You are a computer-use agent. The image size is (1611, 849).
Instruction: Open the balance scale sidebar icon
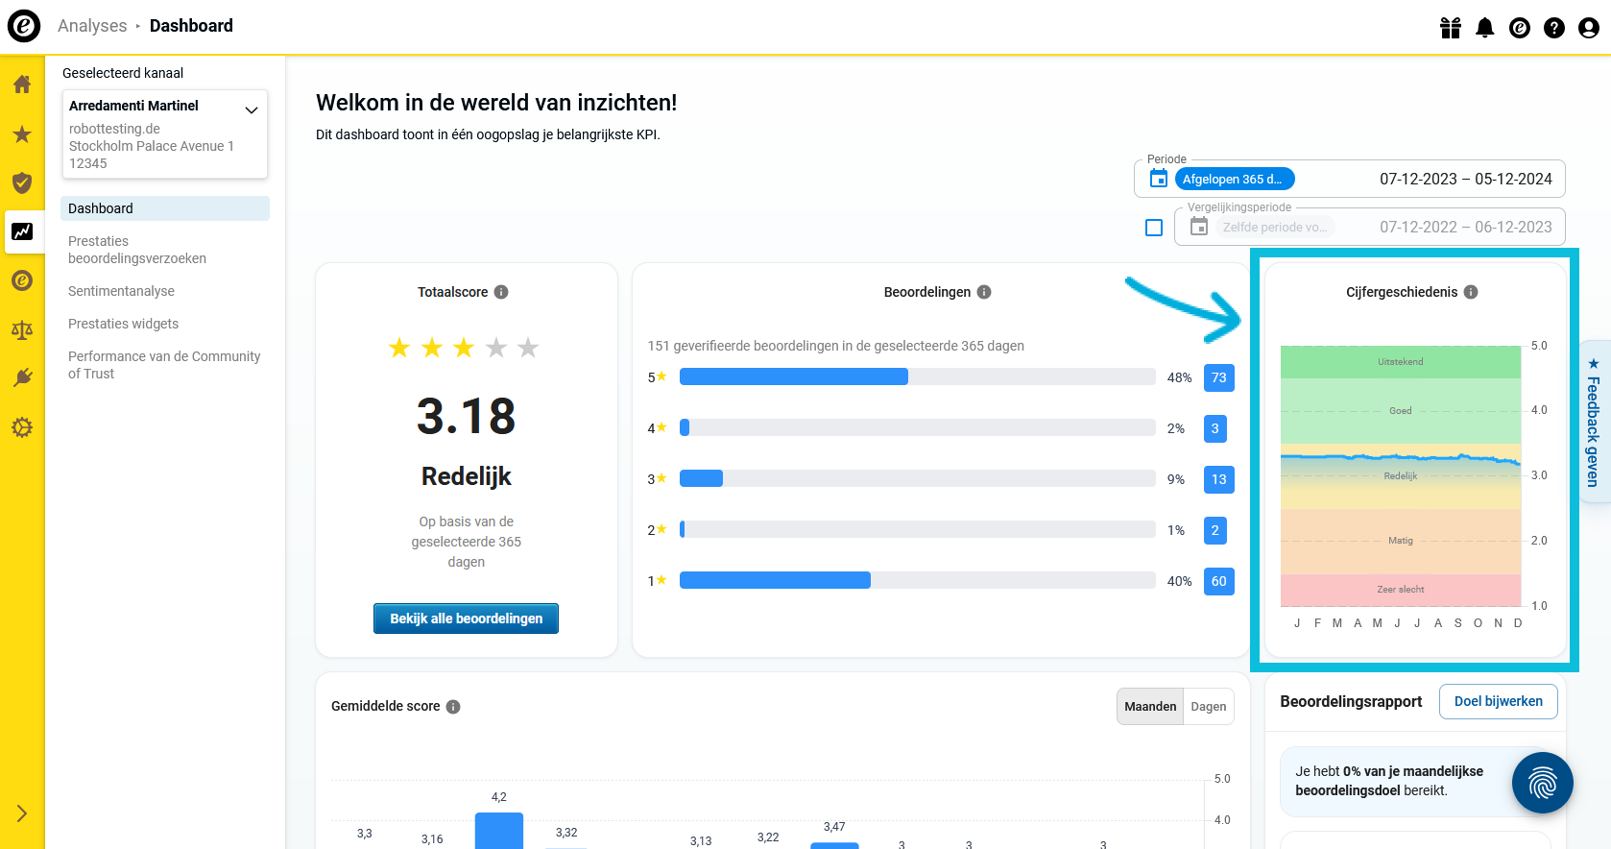[22, 330]
